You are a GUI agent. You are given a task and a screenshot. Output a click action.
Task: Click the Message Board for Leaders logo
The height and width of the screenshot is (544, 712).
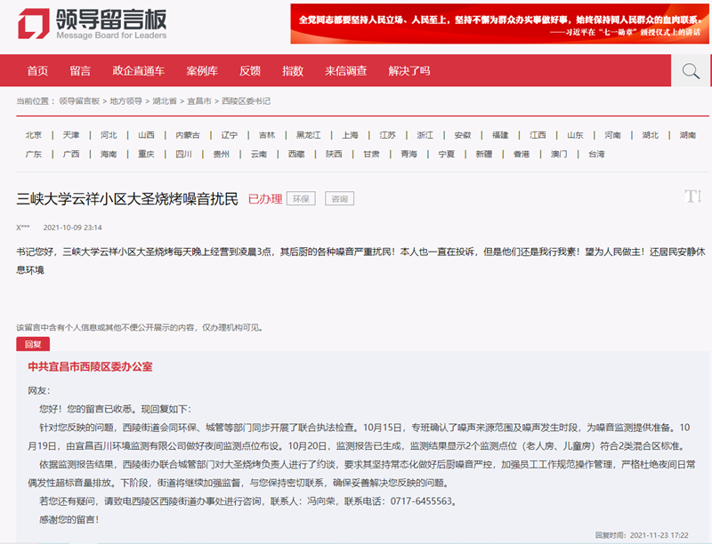tap(93, 24)
